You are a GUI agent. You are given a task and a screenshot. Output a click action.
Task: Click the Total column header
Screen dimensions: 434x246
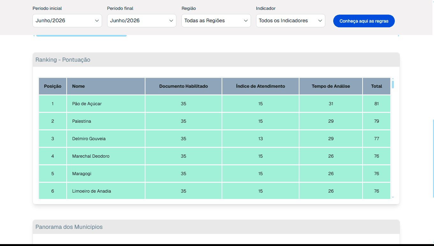pyautogui.click(x=377, y=86)
